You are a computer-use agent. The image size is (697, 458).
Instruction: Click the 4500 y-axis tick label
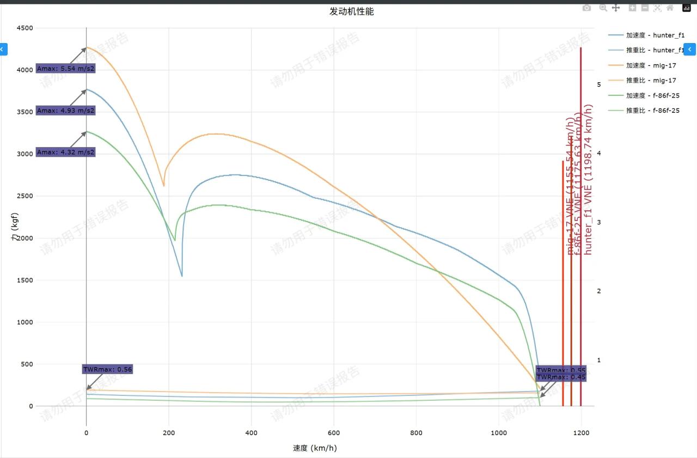click(25, 28)
